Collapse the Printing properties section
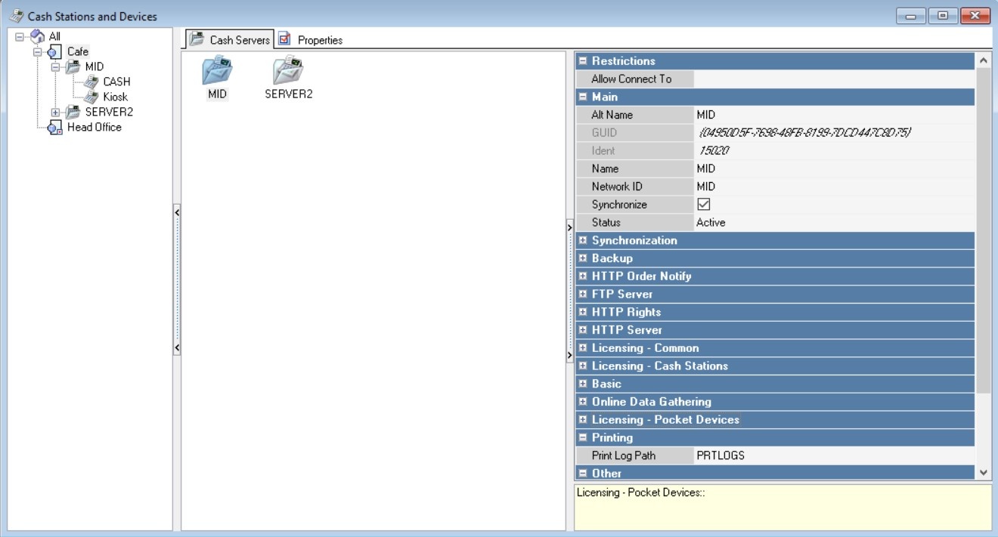 click(583, 438)
